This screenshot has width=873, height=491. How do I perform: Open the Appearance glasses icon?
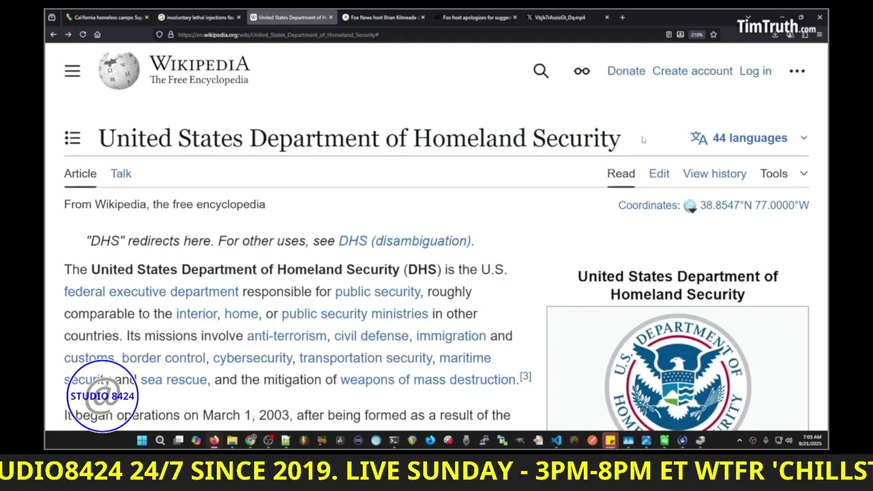(582, 71)
